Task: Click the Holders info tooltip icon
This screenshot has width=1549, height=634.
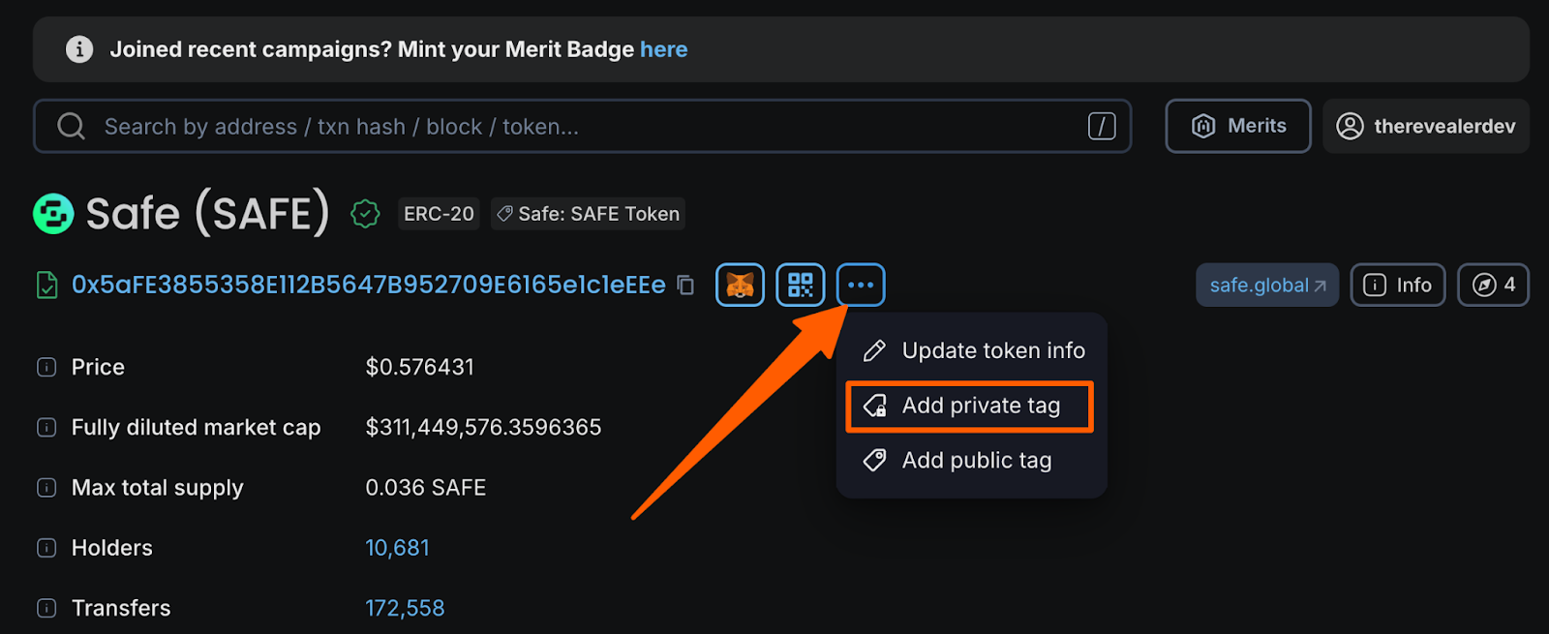Action: coord(46,547)
